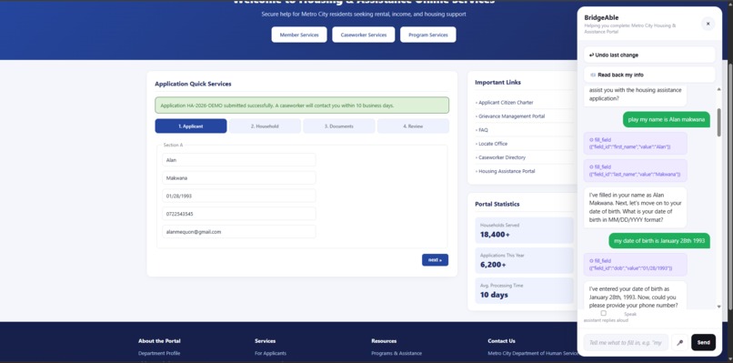733x363 pixels.
Task: Click the Portal Statistics heading
Action: tap(497, 204)
